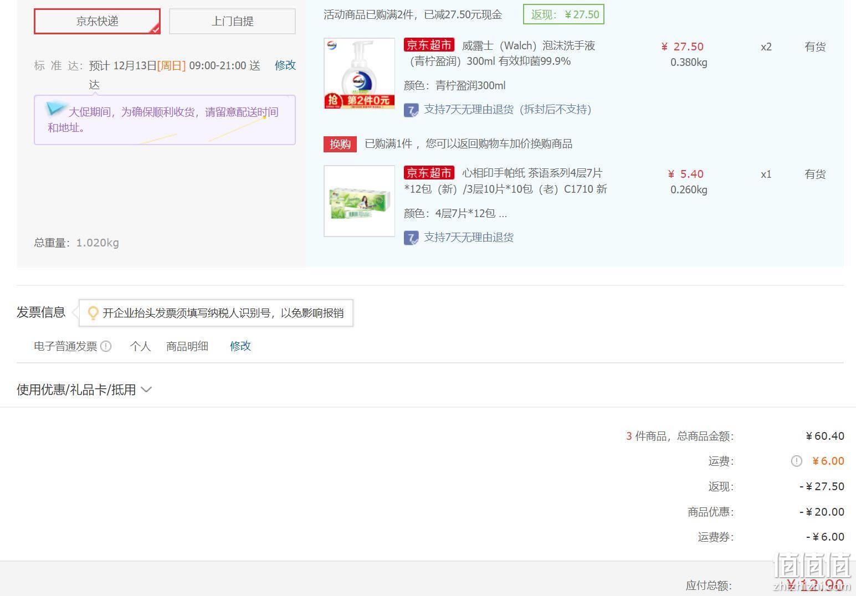Click the hand soap quantity x2
Image resolution: width=856 pixels, height=596 pixels.
pos(766,47)
